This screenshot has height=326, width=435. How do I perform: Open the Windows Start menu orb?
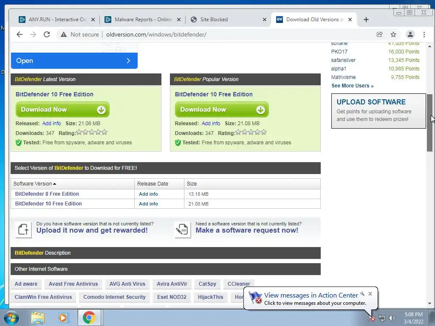(11, 318)
